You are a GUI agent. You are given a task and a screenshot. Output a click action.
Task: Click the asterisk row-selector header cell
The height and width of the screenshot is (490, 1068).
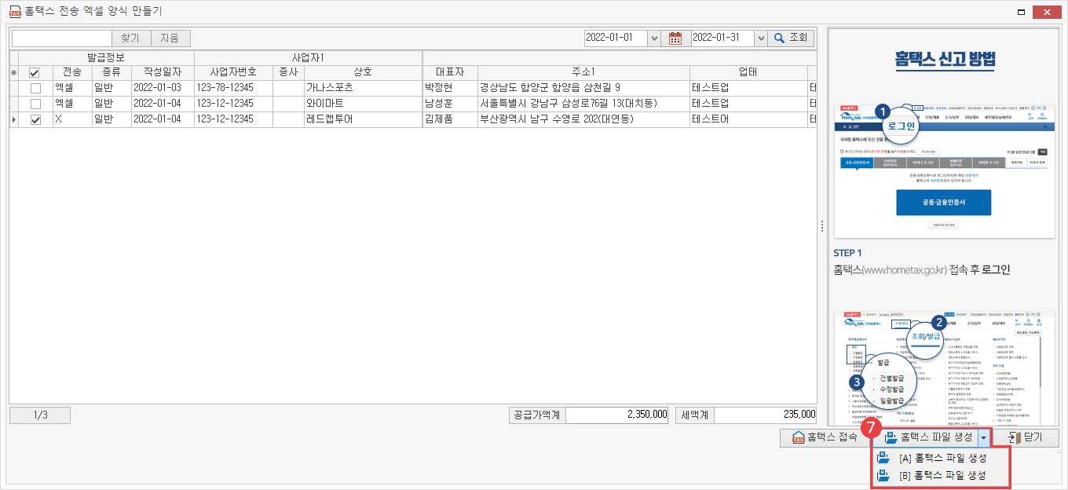13,72
